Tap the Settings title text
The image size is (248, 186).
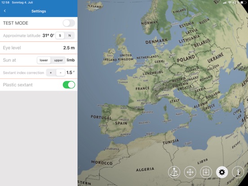pos(39,11)
